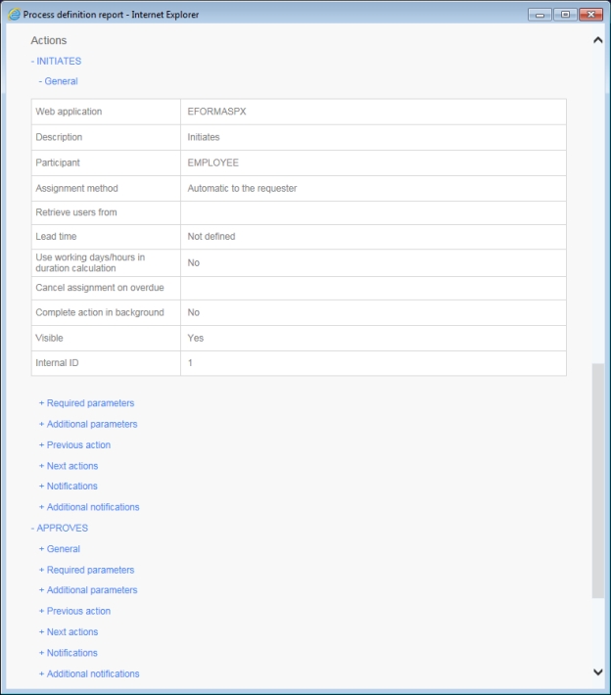Close the Process definition report window
The height and width of the screenshot is (695, 611).
pos(589,14)
